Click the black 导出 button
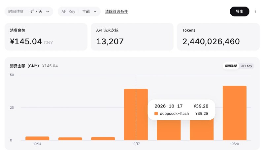264x153 pixels. [240, 12]
